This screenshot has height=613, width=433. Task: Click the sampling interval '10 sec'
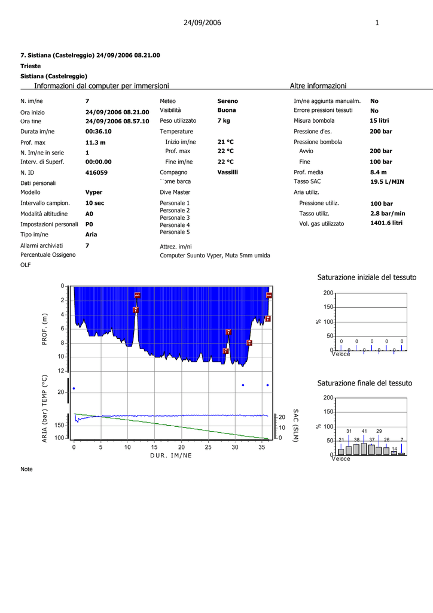pyautogui.click(x=95, y=204)
